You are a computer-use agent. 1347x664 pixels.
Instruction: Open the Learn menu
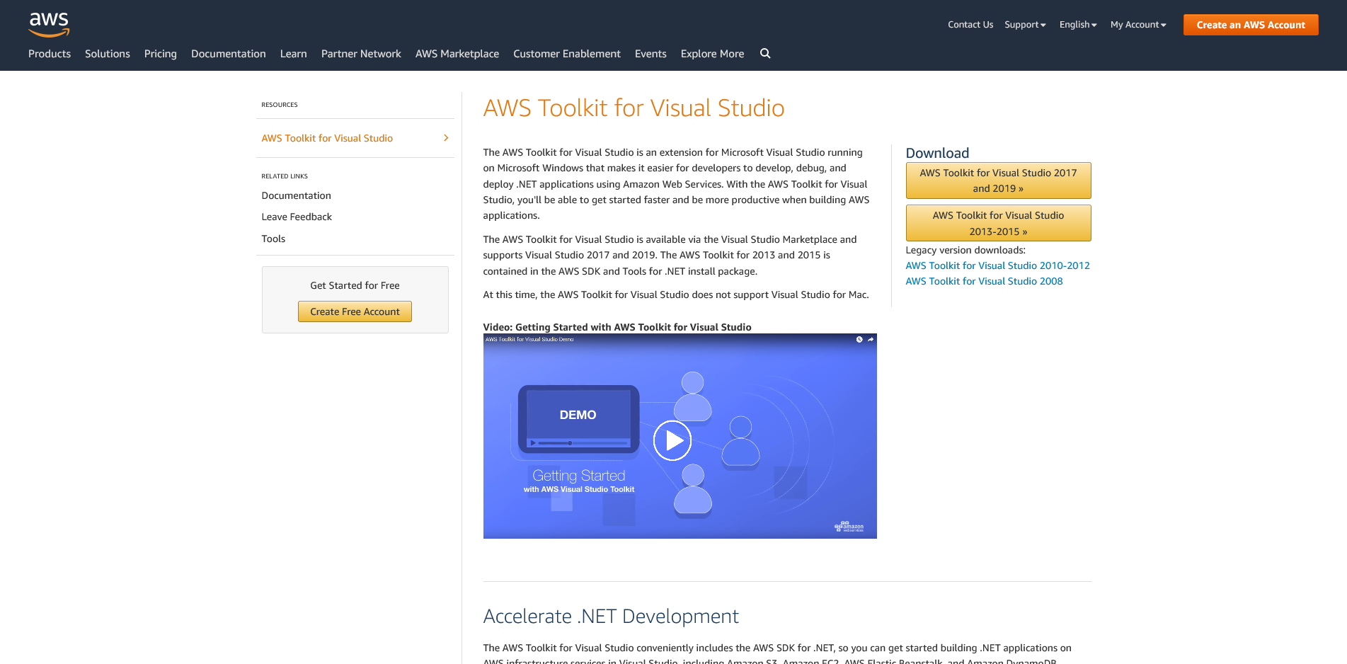pos(294,54)
